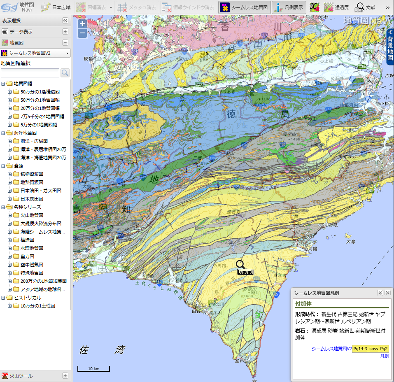Select 海陸シームレス地質 in the tree
Screen dimensions: 394x382
point(43,232)
